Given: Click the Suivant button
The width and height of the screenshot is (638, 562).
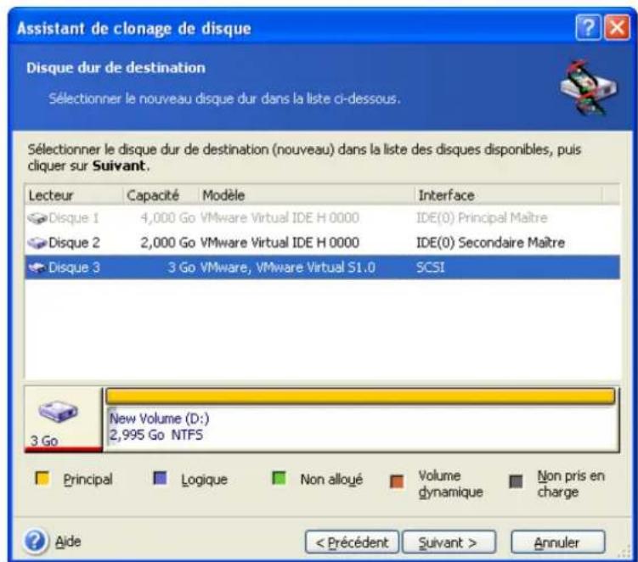Looking at the screenshot, I should (x=449, y=542).
